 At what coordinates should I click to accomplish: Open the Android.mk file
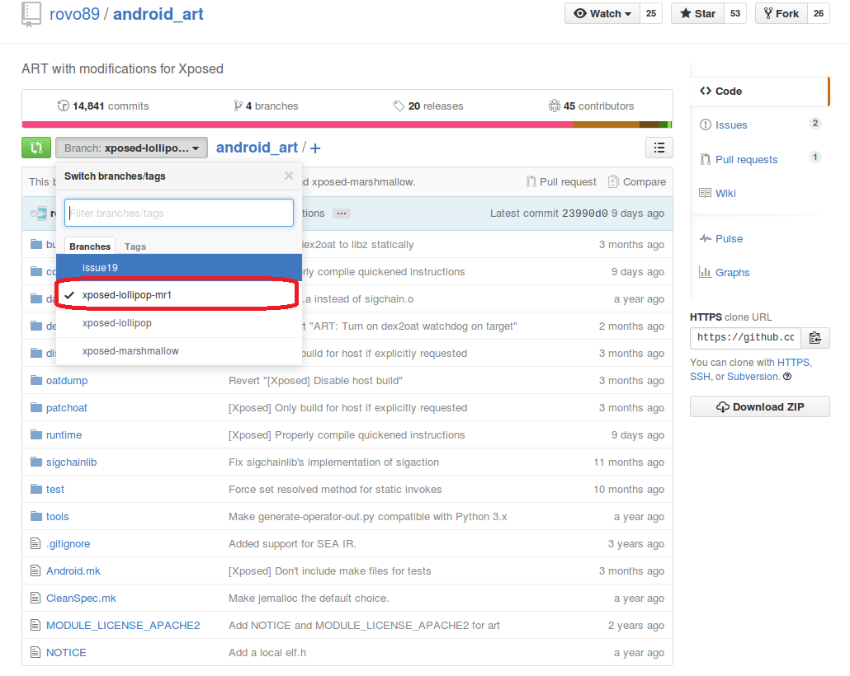click(x=73, y=571)
